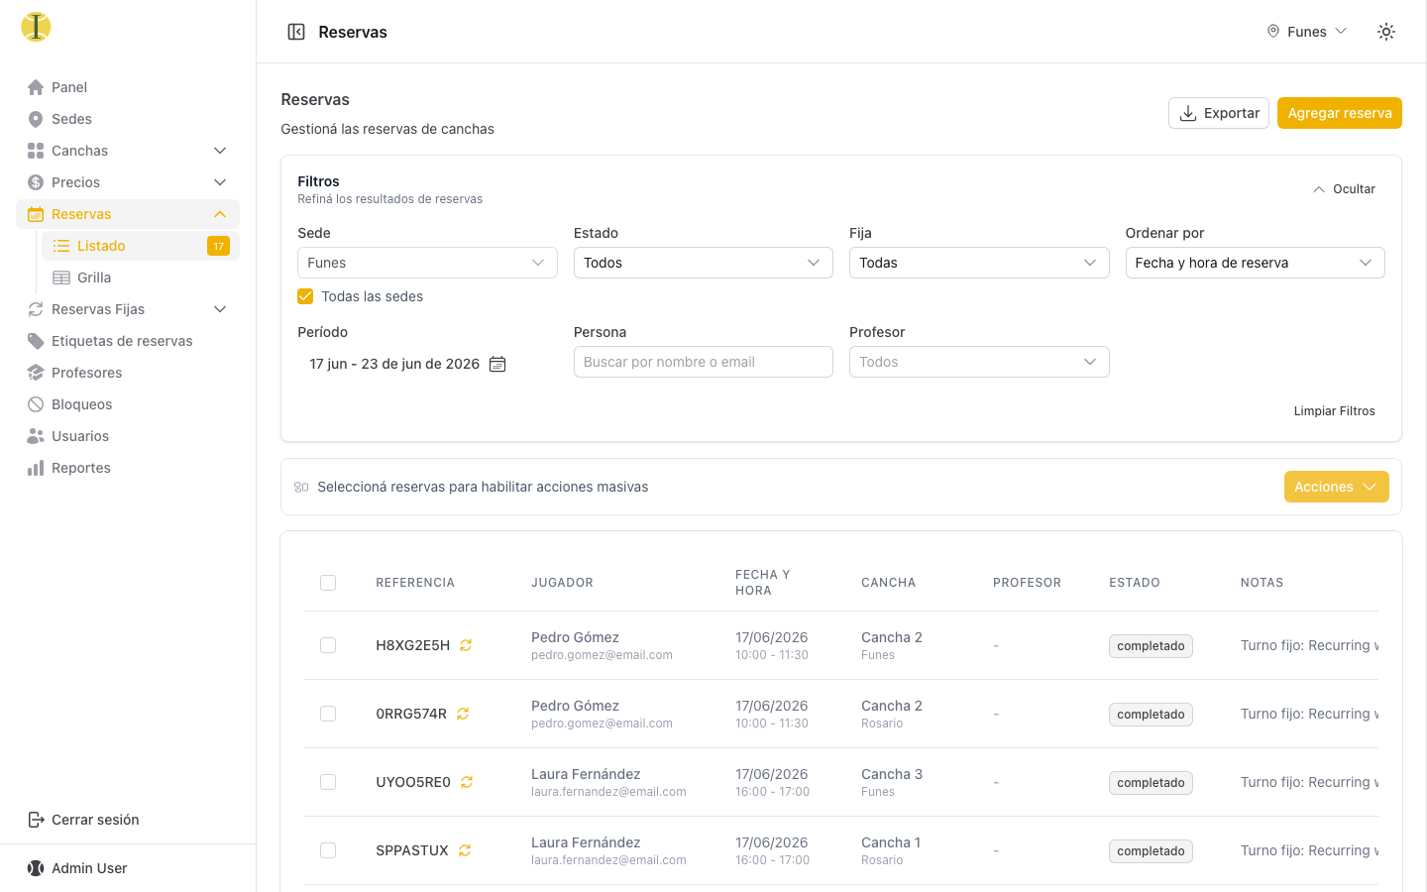Screen dimensions: 1427x892
Task: Go to Profesores in sidebar
Action: pyautogui.click(x=128, y=373)
